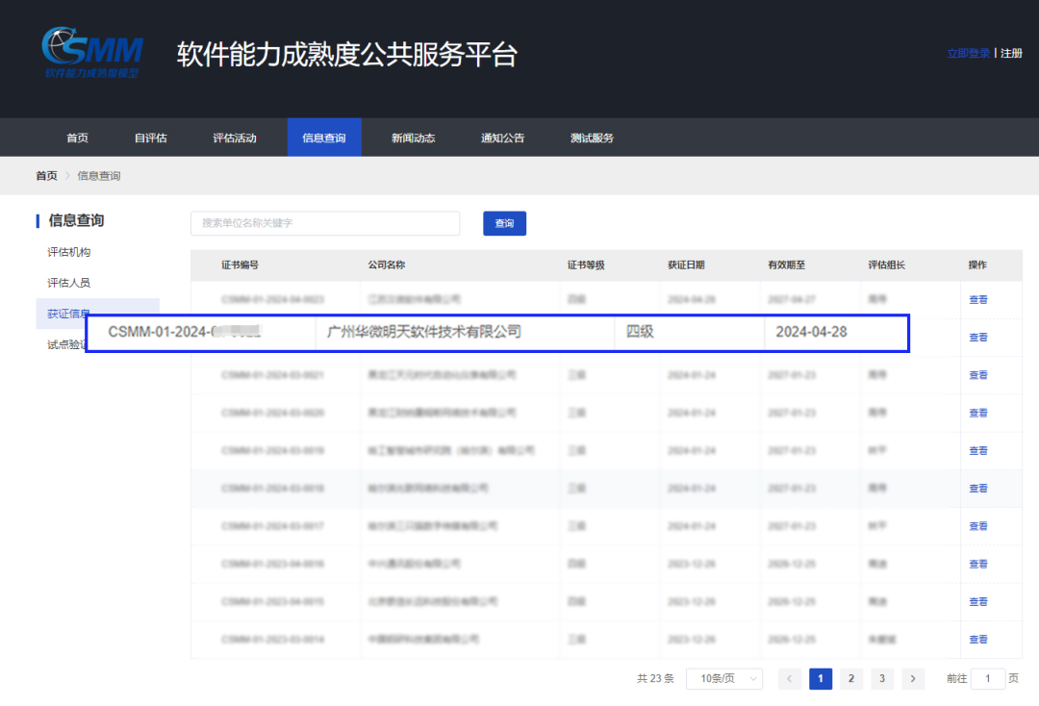
Task: Open the 自评估 navigation tab
Action: tap(150, 138)
